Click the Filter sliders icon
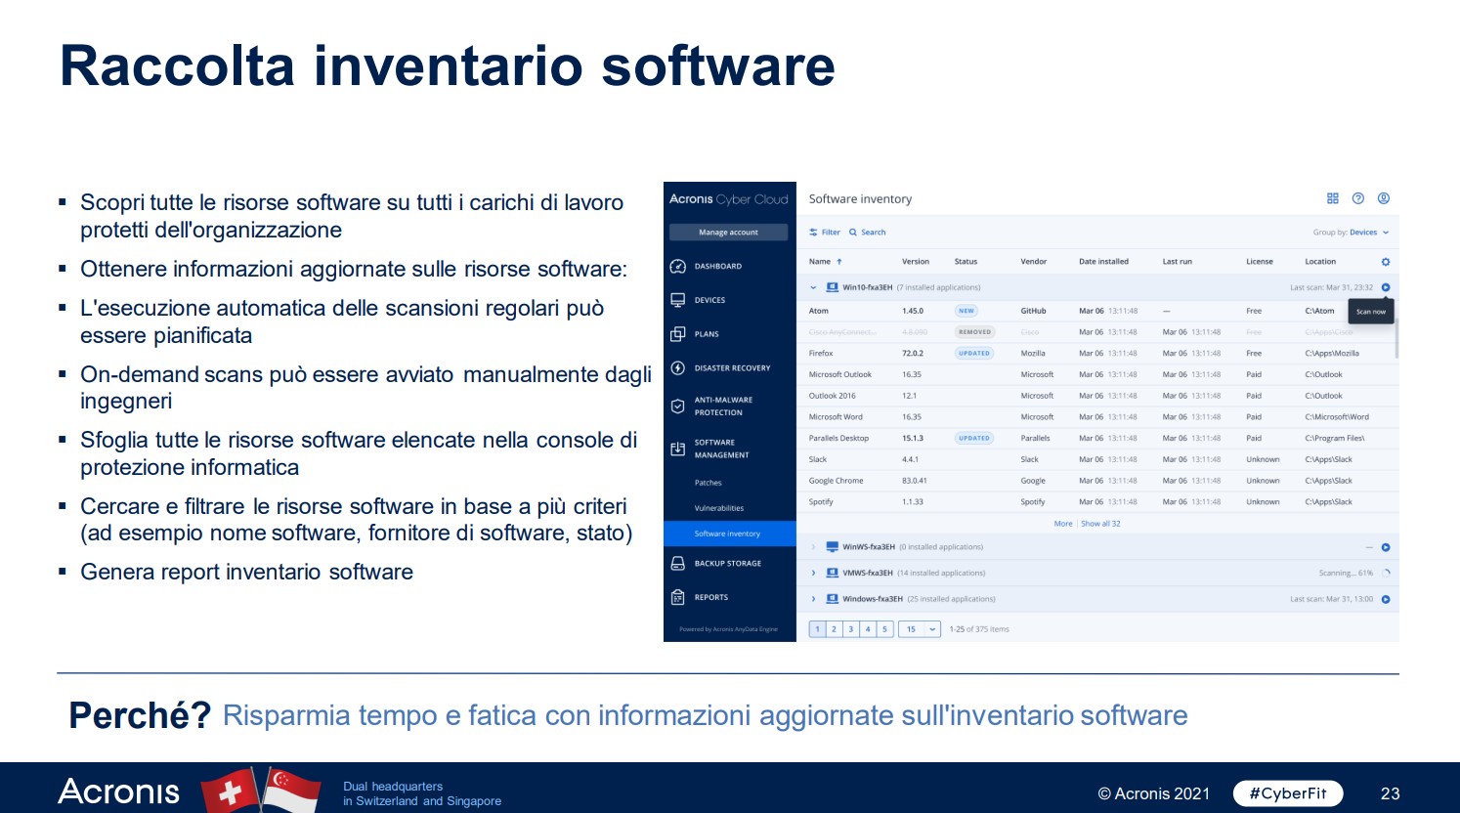Viewport: 1460px width, 813px height. [813, 233]
